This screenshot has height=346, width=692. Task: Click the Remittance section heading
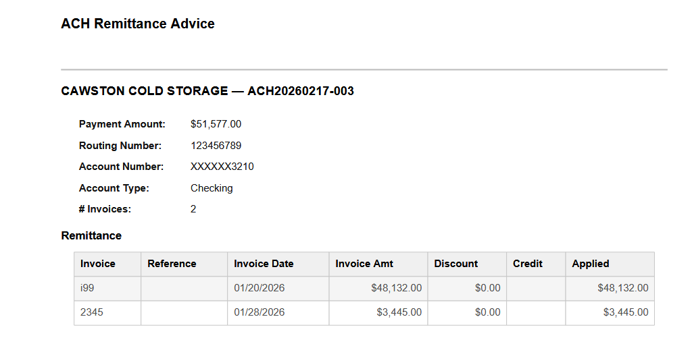pyautogui.click(x=91, y=235)
